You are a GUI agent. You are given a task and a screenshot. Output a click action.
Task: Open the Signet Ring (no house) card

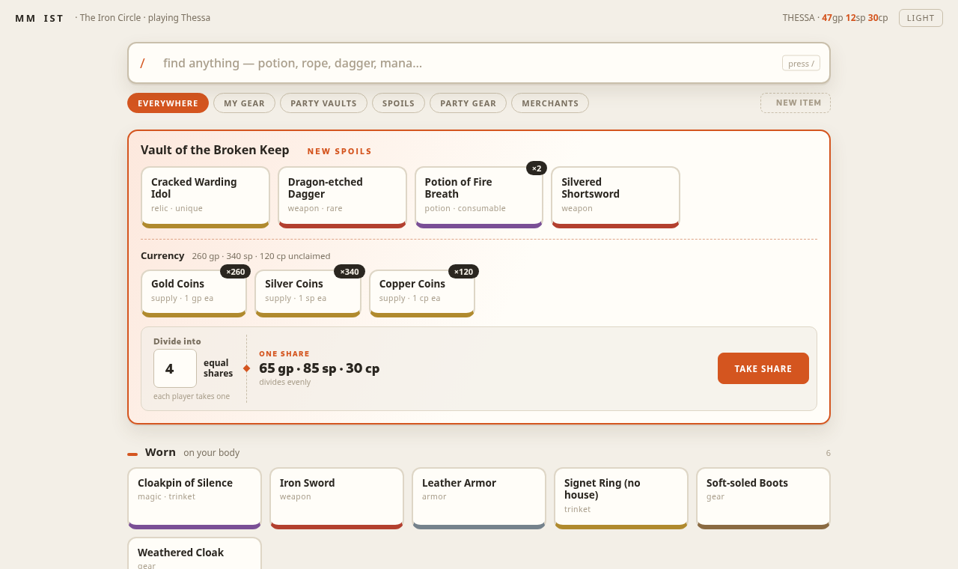click(621, 498)
